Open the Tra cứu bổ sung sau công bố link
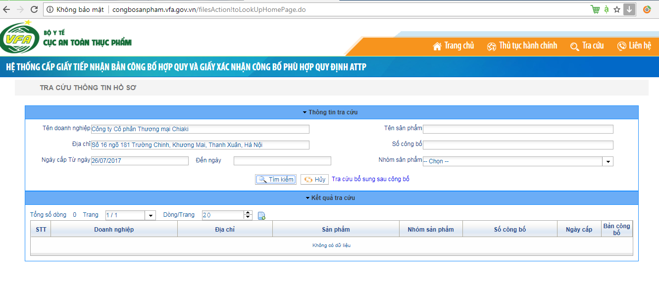Screen dimensions: 659x293 [x=370, y=179]
